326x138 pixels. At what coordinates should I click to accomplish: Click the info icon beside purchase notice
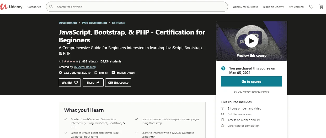pos(223,68)
